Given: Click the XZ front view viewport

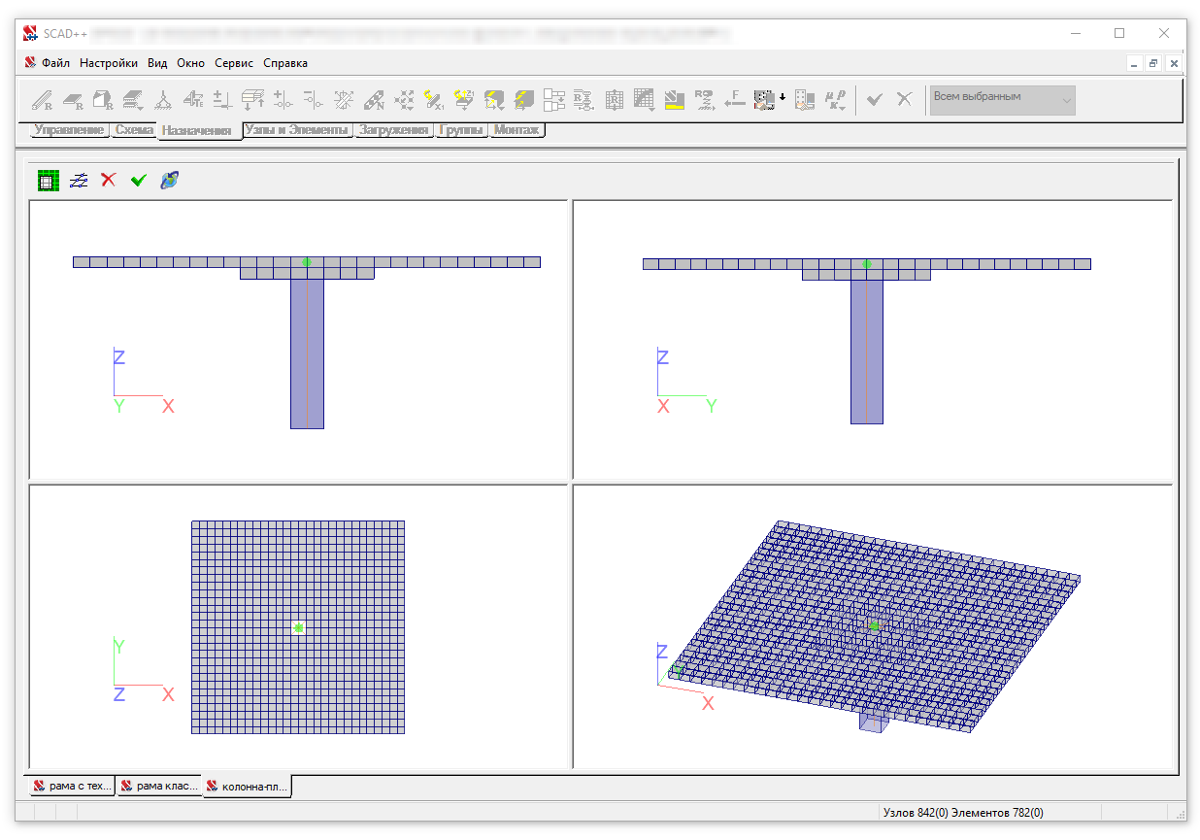Looking at the screenshot, I should coord(298,340).
